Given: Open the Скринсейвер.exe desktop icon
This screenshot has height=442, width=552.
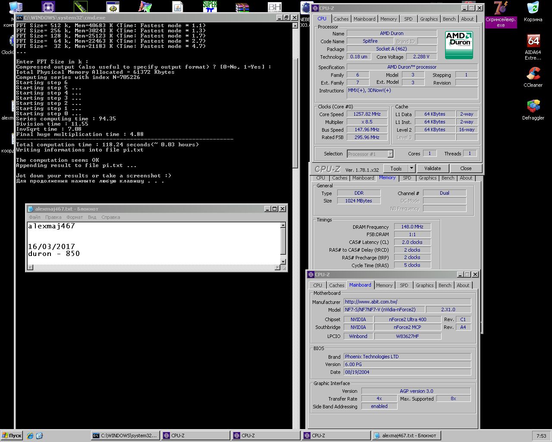Looking at the screenshot, I should [501, 14].
